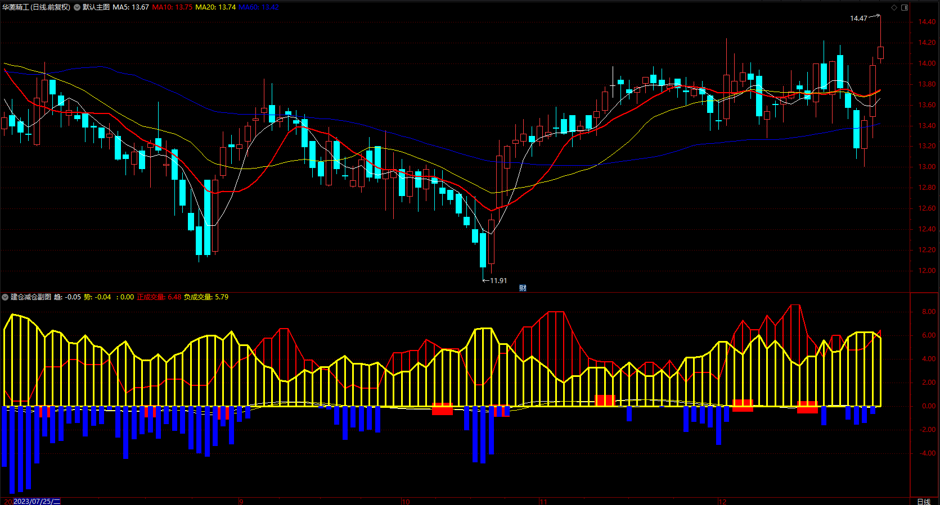Click the month 10 marker on time axis

pyautogui.click(x=406, y=502)
